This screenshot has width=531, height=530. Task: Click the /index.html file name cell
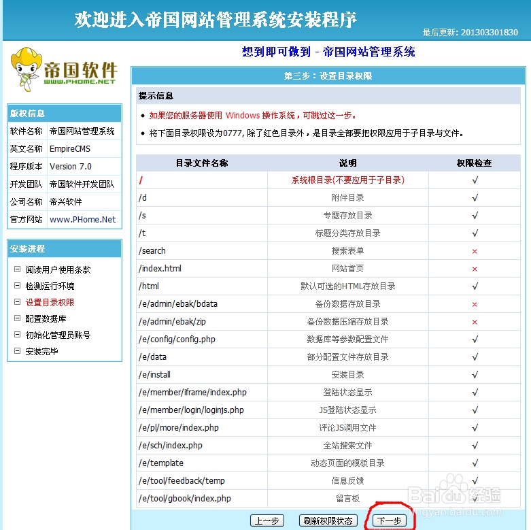point(202,268)
